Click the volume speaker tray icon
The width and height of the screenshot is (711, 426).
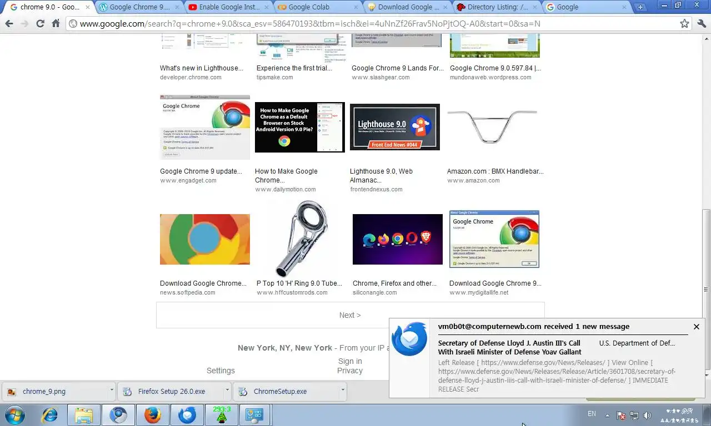click(647, 415)
